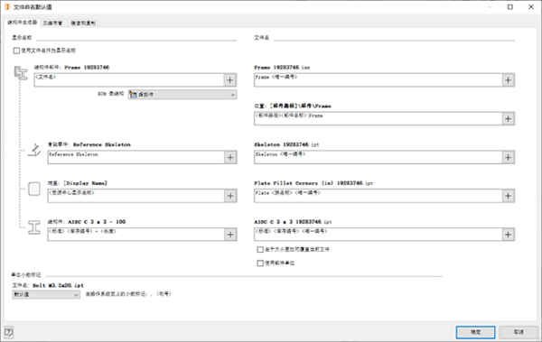542x342 pixels.
Task: Toggle the use file name as display name checkbox
Action: tap(16, 51)
